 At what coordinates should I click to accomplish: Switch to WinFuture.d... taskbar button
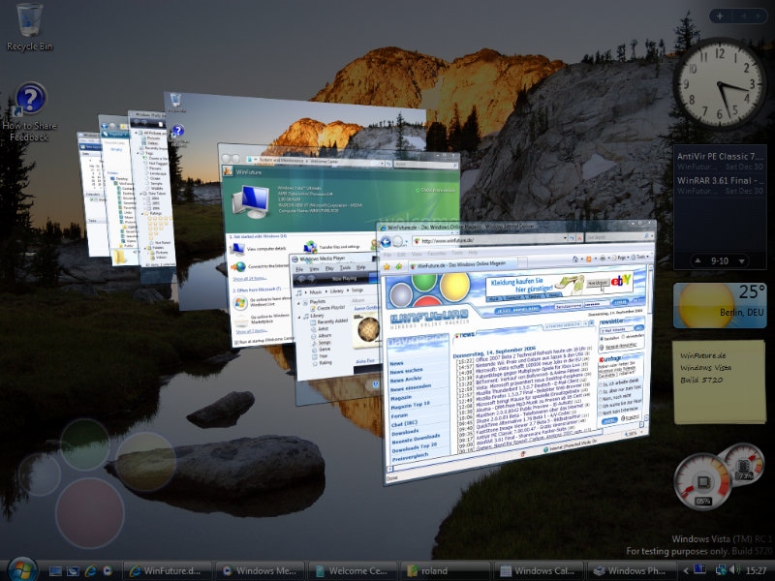coord(167,570)
